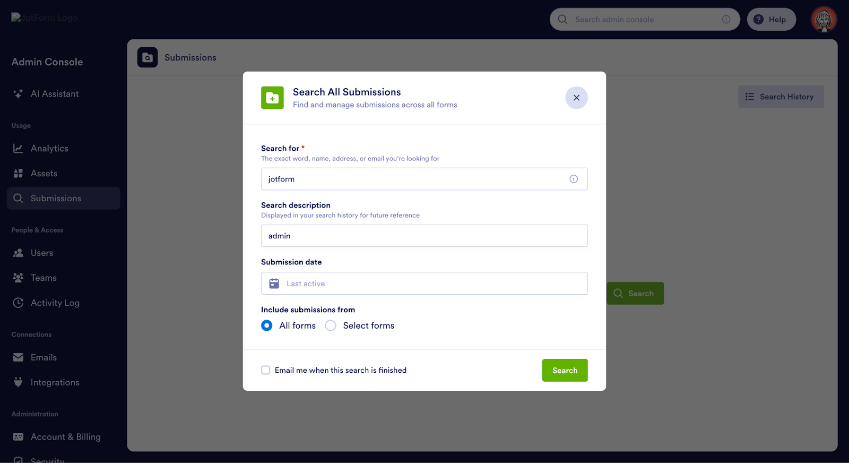The image size is (849, 463).
Task: Click the Activity Log clock icon
Action: pyautogui.click(x=18, y=303)
